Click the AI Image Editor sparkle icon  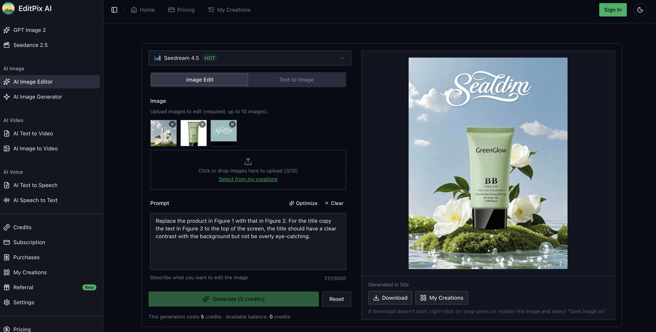click(6, 82)
